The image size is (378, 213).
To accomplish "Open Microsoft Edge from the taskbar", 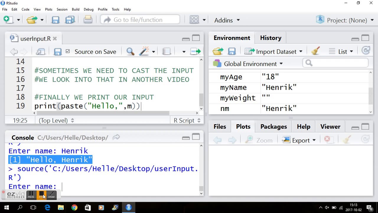I will 47,208.
